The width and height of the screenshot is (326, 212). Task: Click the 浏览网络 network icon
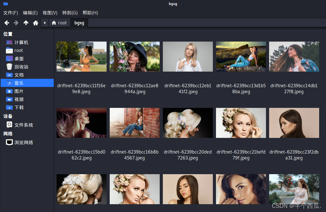tap(9, 142)
